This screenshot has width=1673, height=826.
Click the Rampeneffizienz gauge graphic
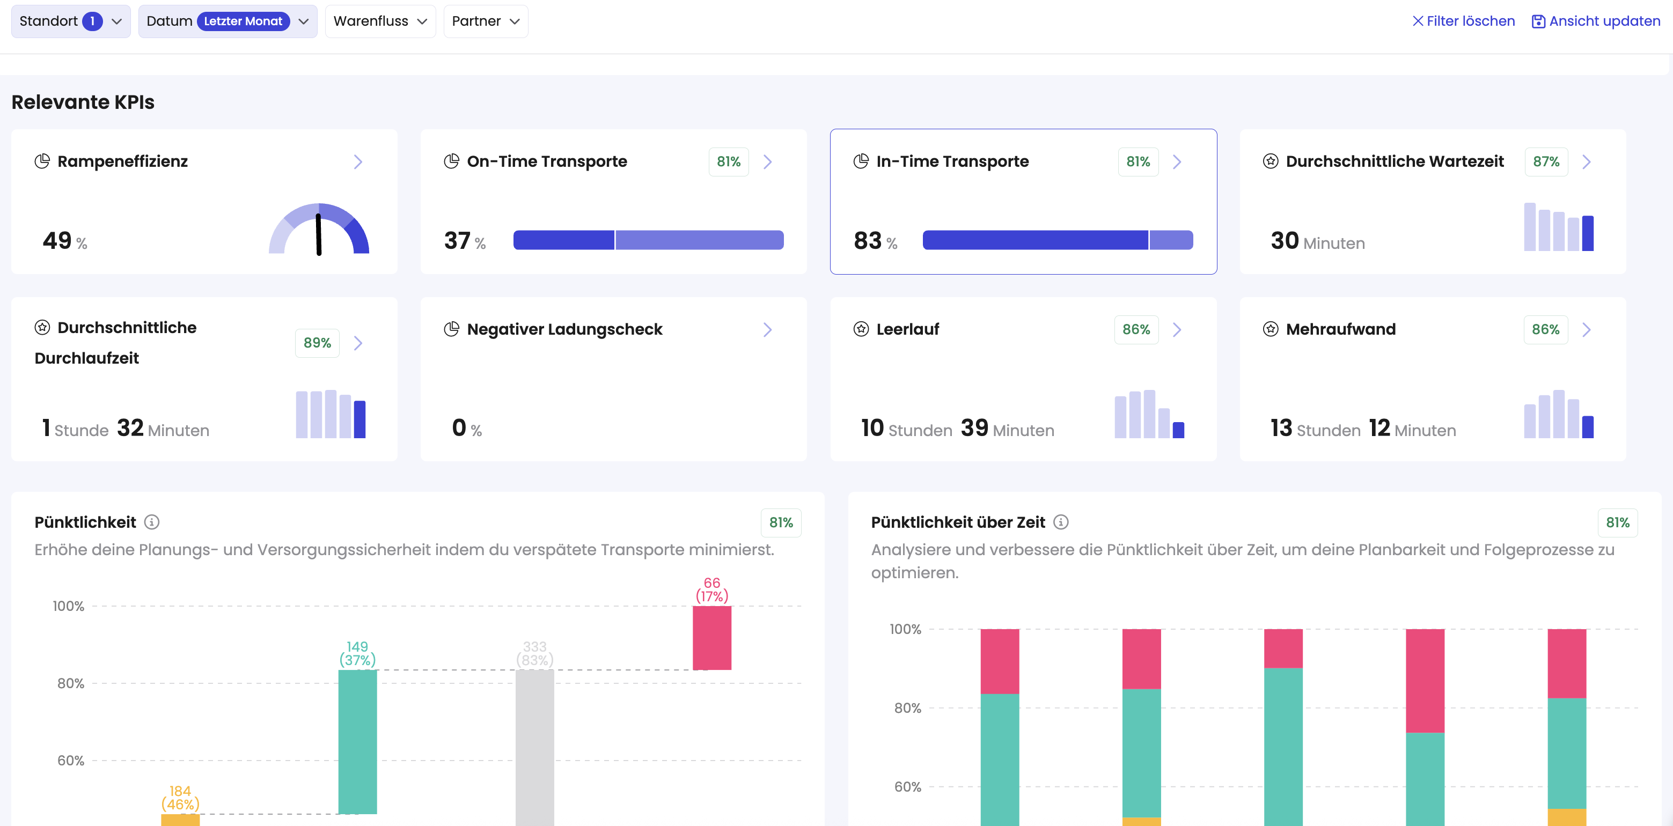pyautogui.click(x=319, y=229)
